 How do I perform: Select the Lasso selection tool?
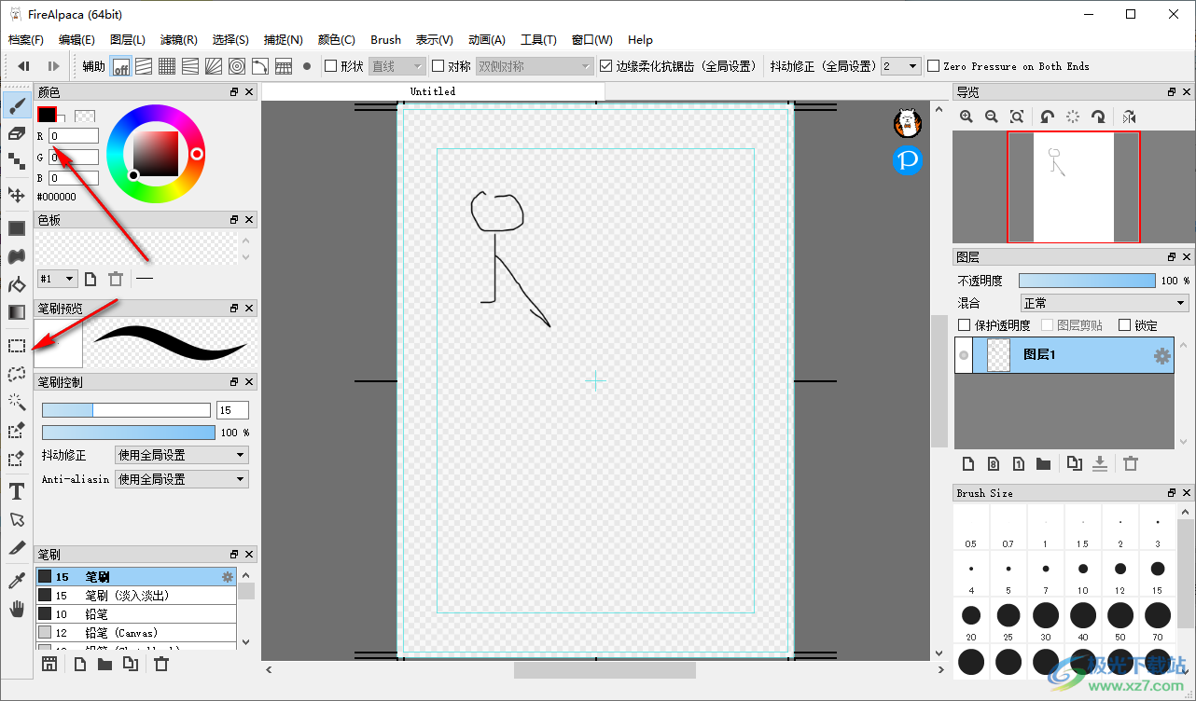pos(16,374)
